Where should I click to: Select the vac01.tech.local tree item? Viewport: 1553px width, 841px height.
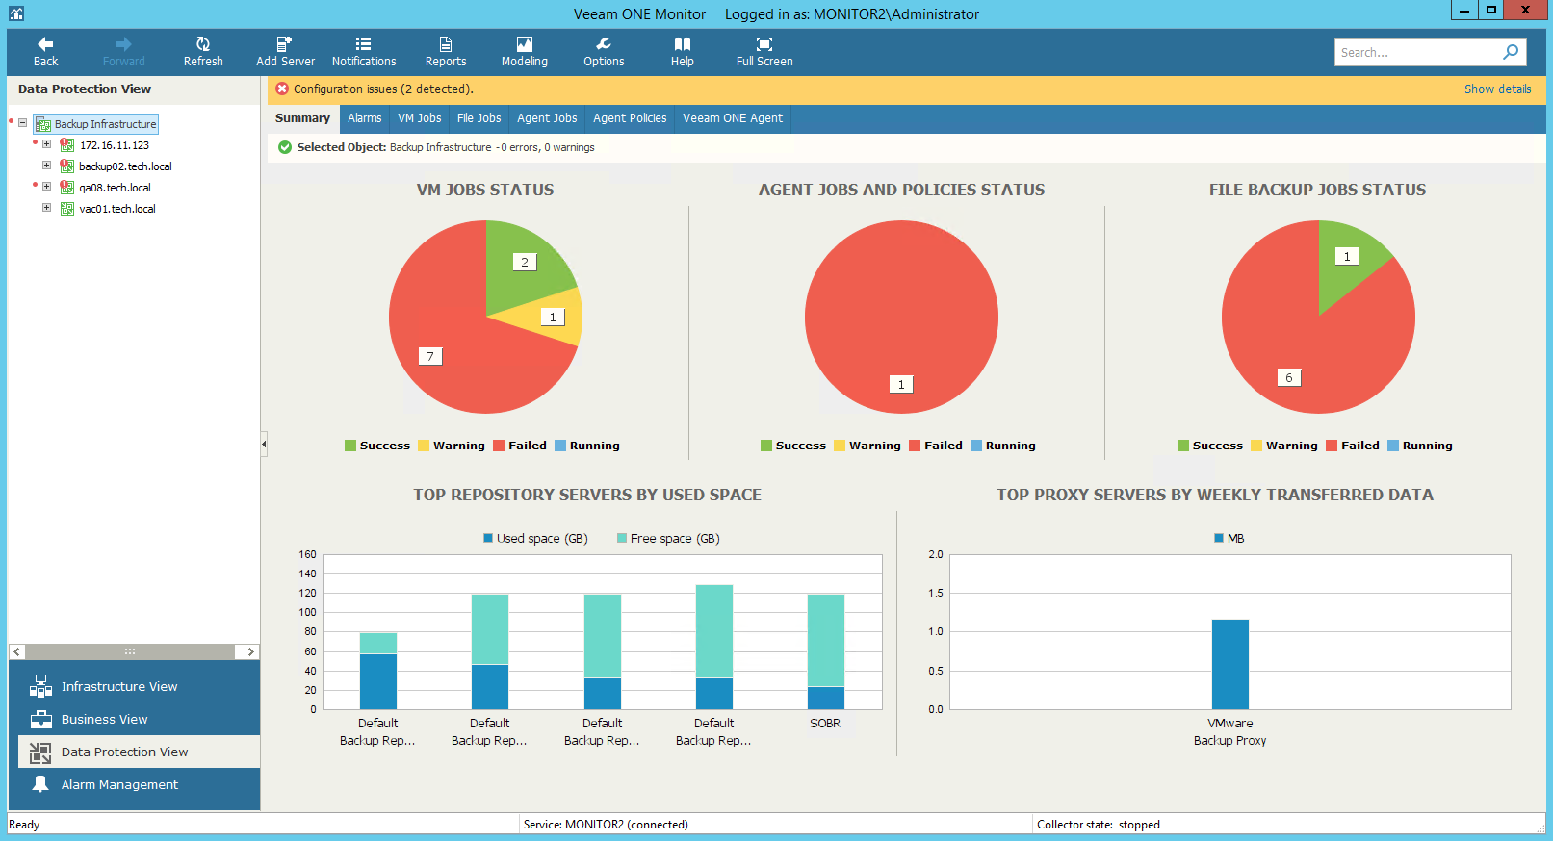pyautogui.click(x=117, y=209)
